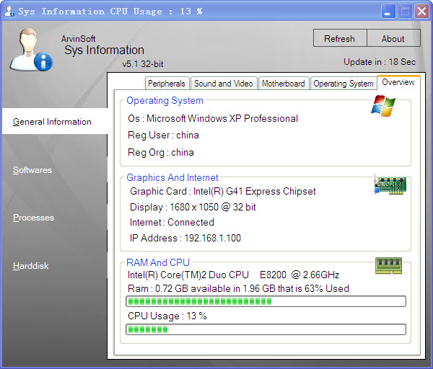Click the Refresh button
Image resolution: width=433 pixels, height=369 pixels.
point(340,38)
